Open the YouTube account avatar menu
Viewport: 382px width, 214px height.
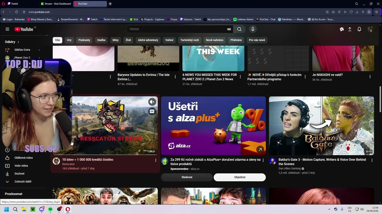point(370,29)
